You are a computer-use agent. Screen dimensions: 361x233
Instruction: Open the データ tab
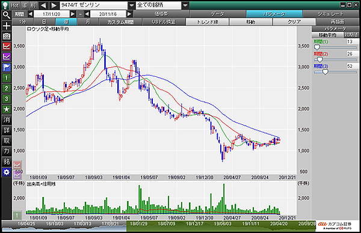218,14
